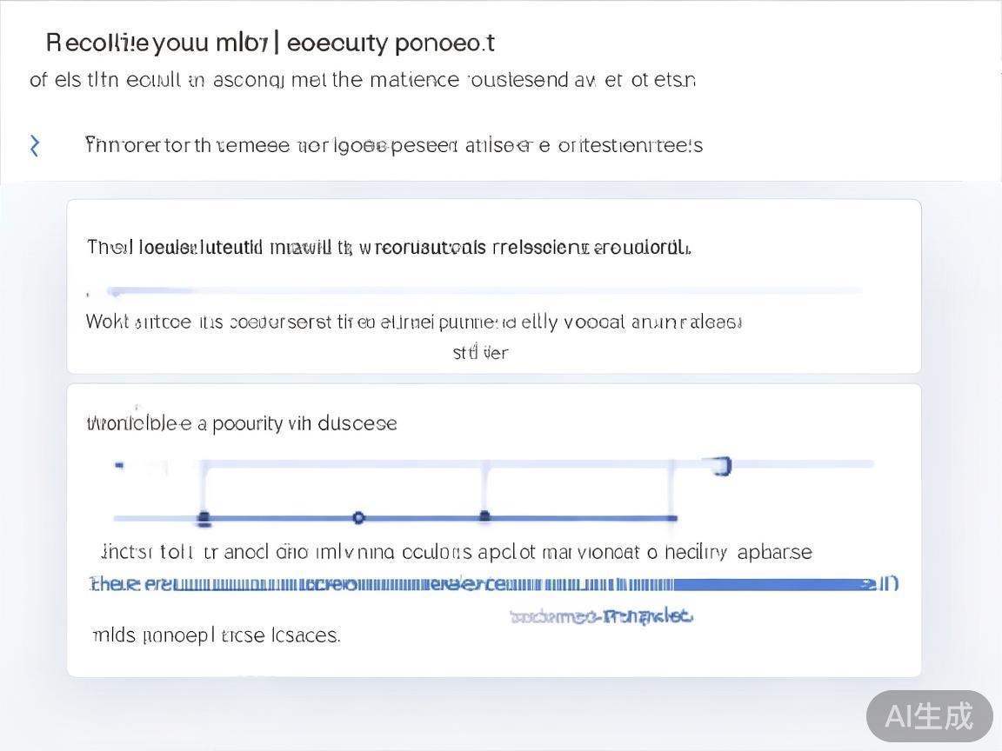Click the square handle on upper track

pos(722,467)
